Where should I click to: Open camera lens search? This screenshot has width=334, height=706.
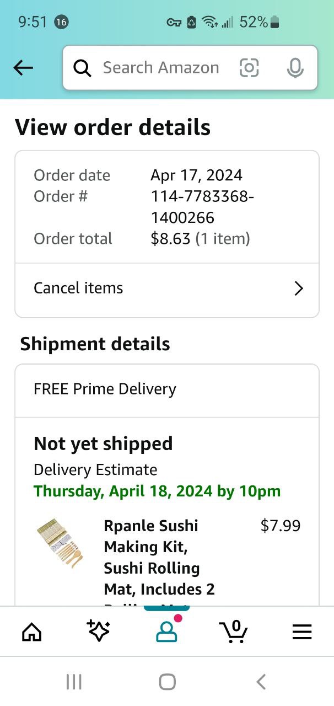click(x=249, y=68)
